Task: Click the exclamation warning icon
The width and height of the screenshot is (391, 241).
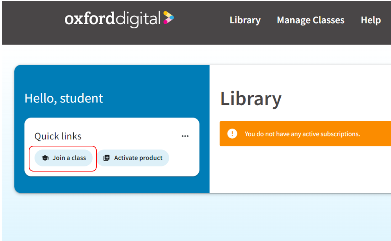Action: tap(232, 134)
